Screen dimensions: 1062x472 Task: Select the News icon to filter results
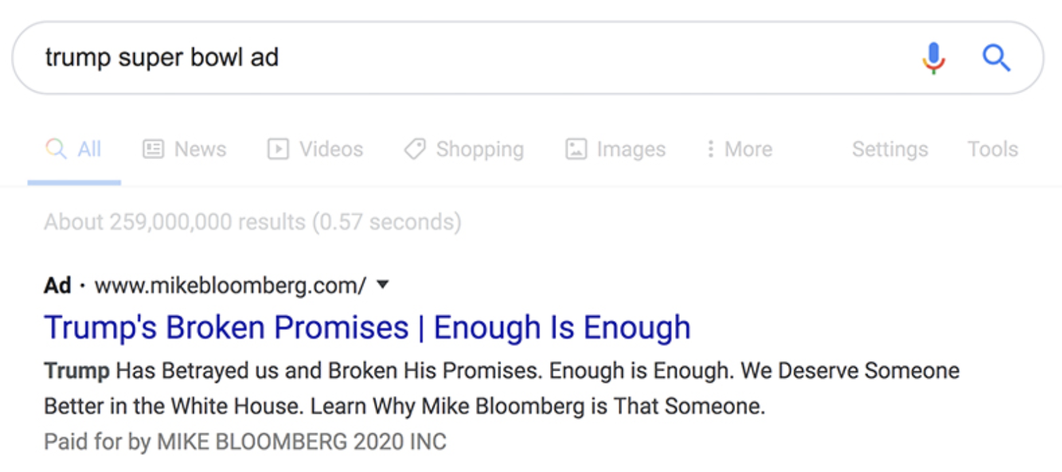pyautogui.click(x=155, y=149)
